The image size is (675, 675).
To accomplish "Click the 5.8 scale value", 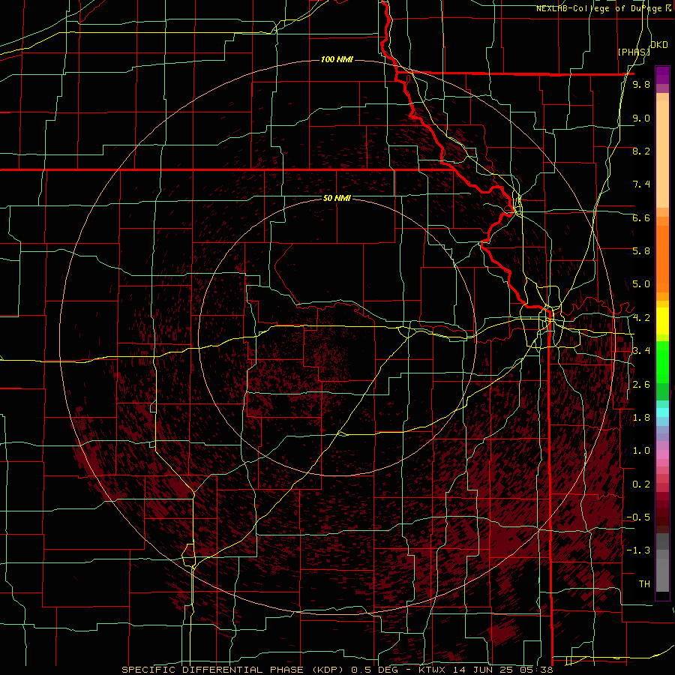I will click(x=641, y=251).
